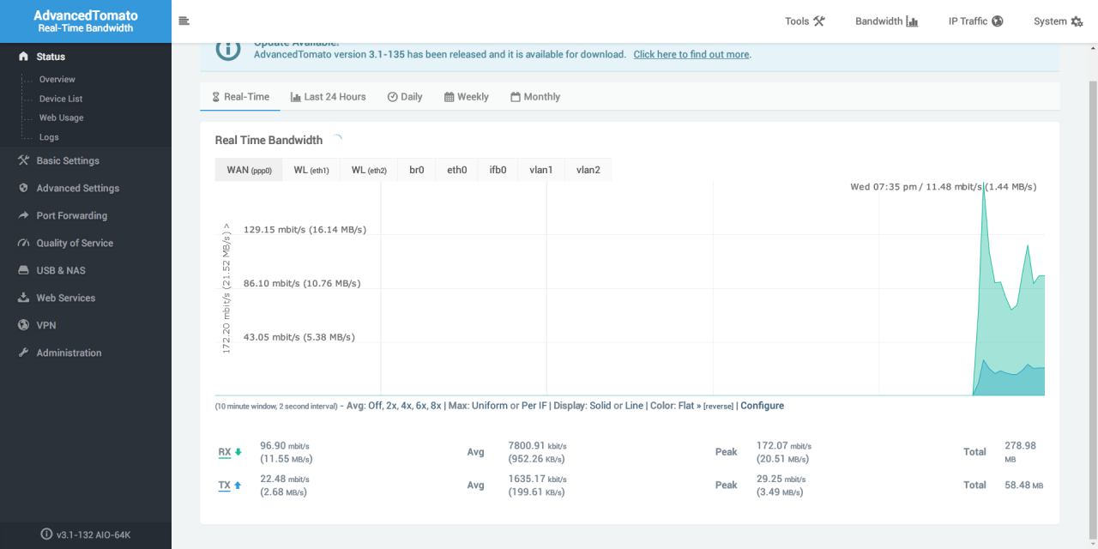Toggle the sidebar with the hamburger icon
The height and width of the screenshot is (549, 1098).
point(184,21)
